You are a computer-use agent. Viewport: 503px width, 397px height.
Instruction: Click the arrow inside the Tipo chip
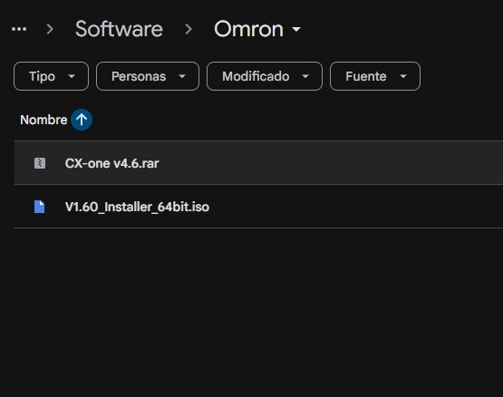tap(72, 76)
